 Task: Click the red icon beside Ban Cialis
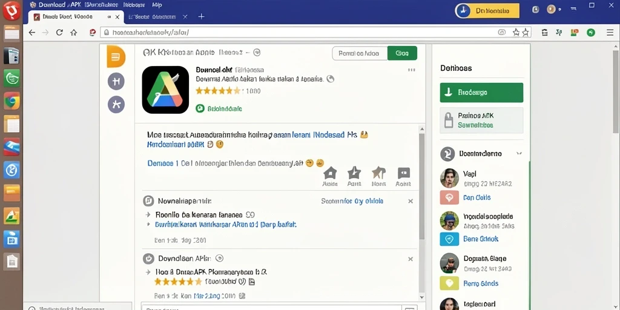point(449,198)
